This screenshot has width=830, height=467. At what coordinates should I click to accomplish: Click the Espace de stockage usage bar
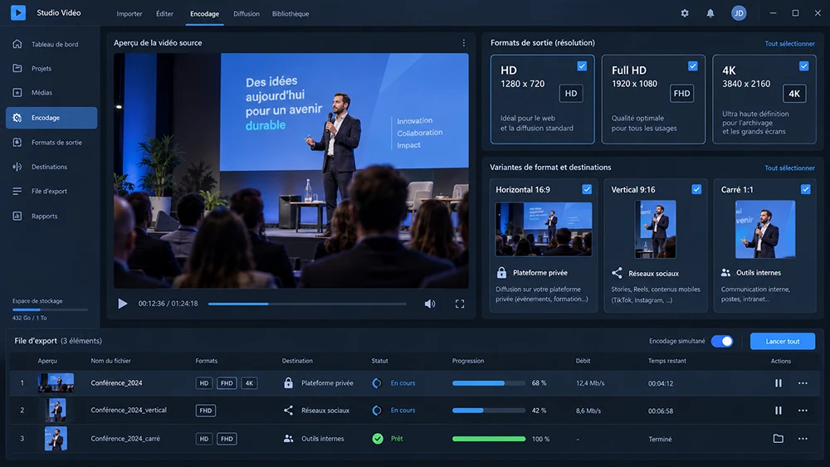click(x=51, y=309)
